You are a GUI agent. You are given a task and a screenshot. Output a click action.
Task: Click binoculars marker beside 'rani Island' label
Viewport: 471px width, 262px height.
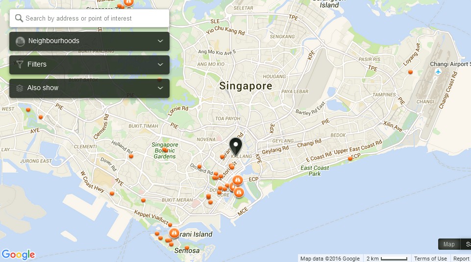tap(174, 233)
